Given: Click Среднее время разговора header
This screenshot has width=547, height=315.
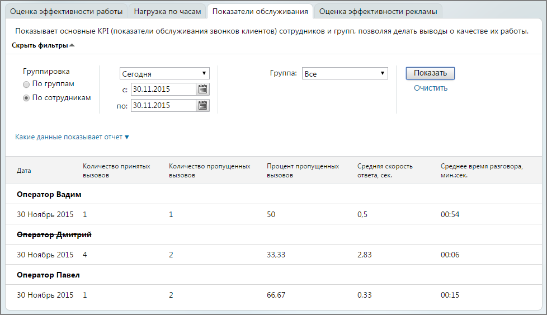Looking at the screenshot, I should (482, 171).
